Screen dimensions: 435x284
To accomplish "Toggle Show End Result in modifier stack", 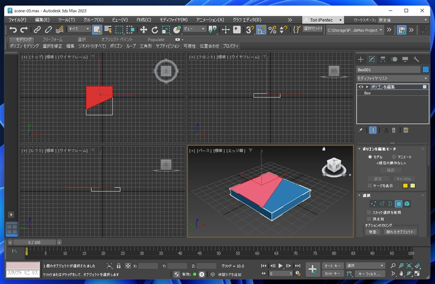I will (373, 130).
